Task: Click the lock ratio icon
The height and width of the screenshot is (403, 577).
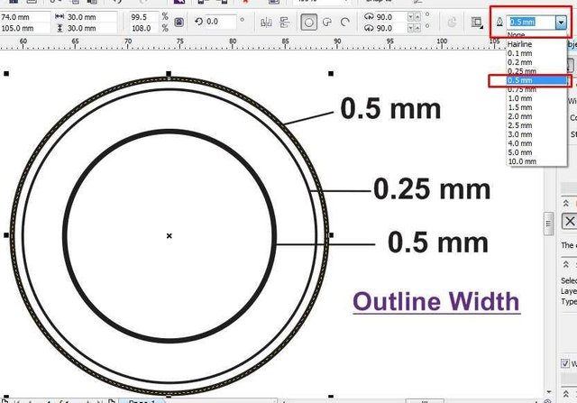Action: [x=179, y=23]
